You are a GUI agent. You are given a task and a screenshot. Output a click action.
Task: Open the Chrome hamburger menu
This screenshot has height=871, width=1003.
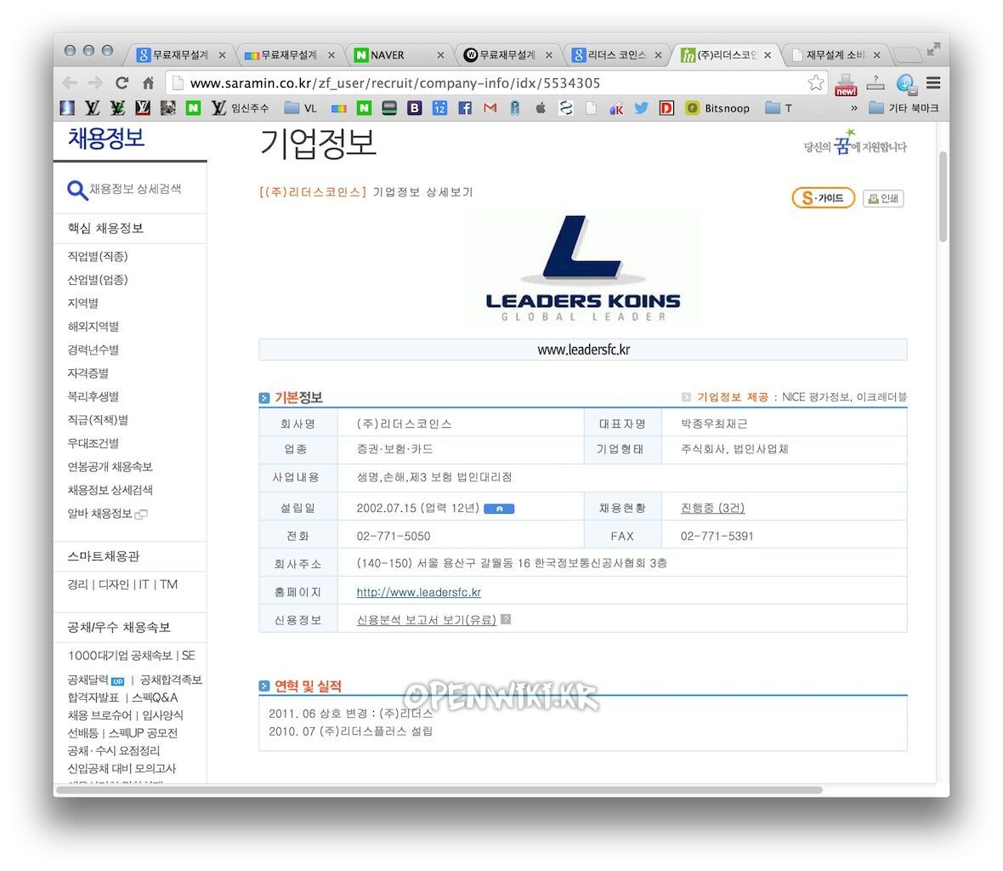(x=933, y=83)
